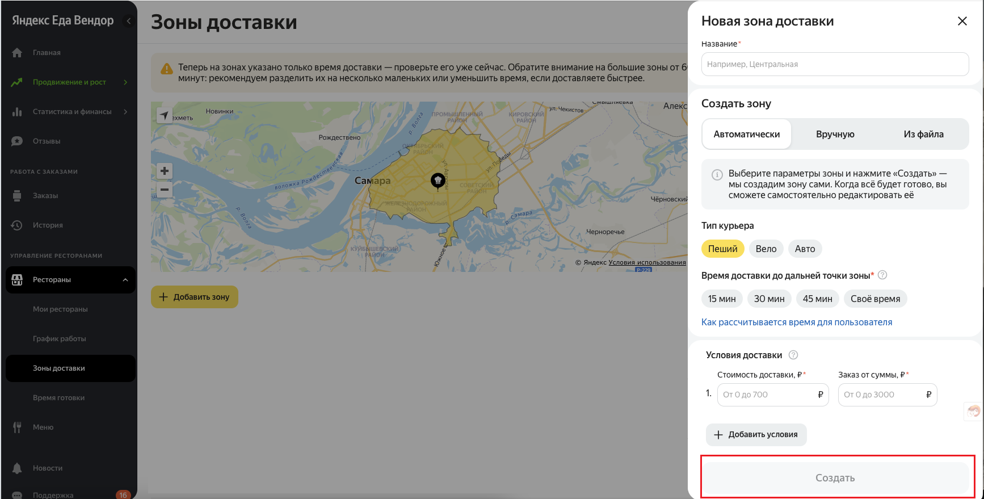Click the Создать button
The width and height of the screenshot is (984, 499).
835,478
